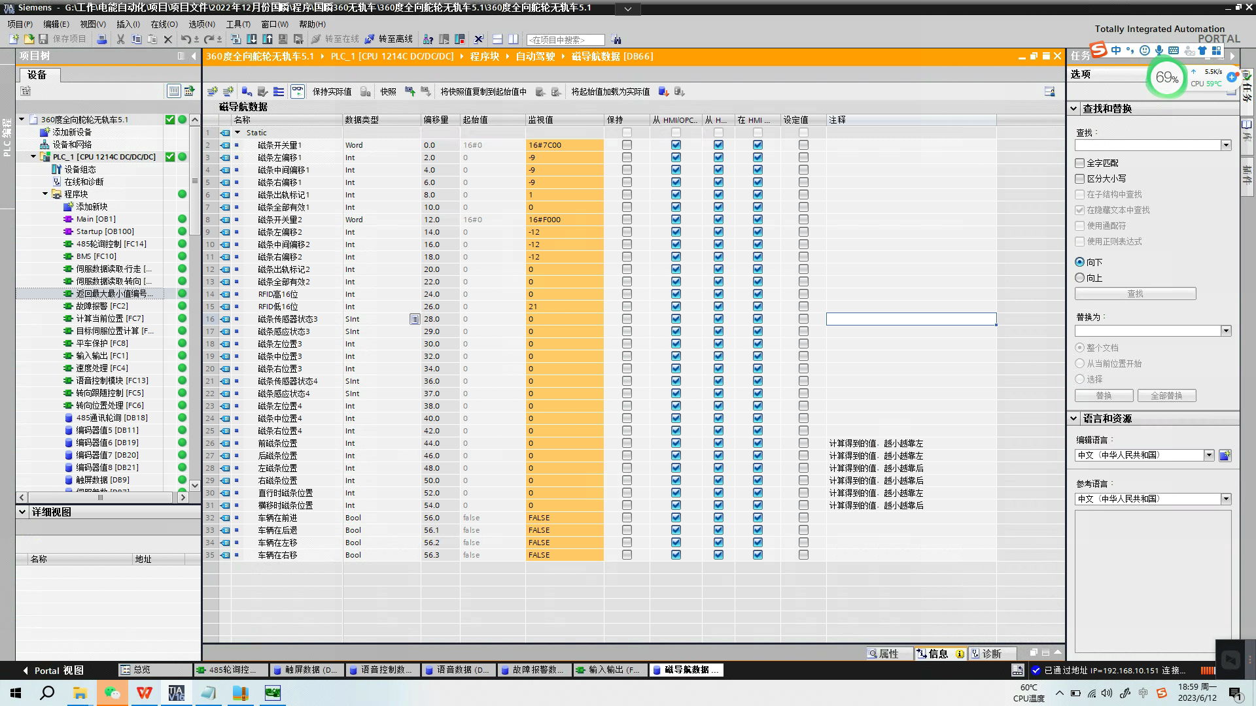Viewport: 1256px width, 706px height.
Task: Collapse 程序块 folder in tree
Action: pyautogui.click(x=45, y=194)
